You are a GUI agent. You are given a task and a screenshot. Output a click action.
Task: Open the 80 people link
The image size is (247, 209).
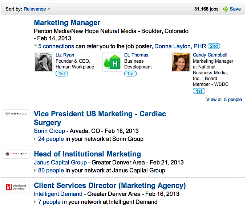coord(51,170)
